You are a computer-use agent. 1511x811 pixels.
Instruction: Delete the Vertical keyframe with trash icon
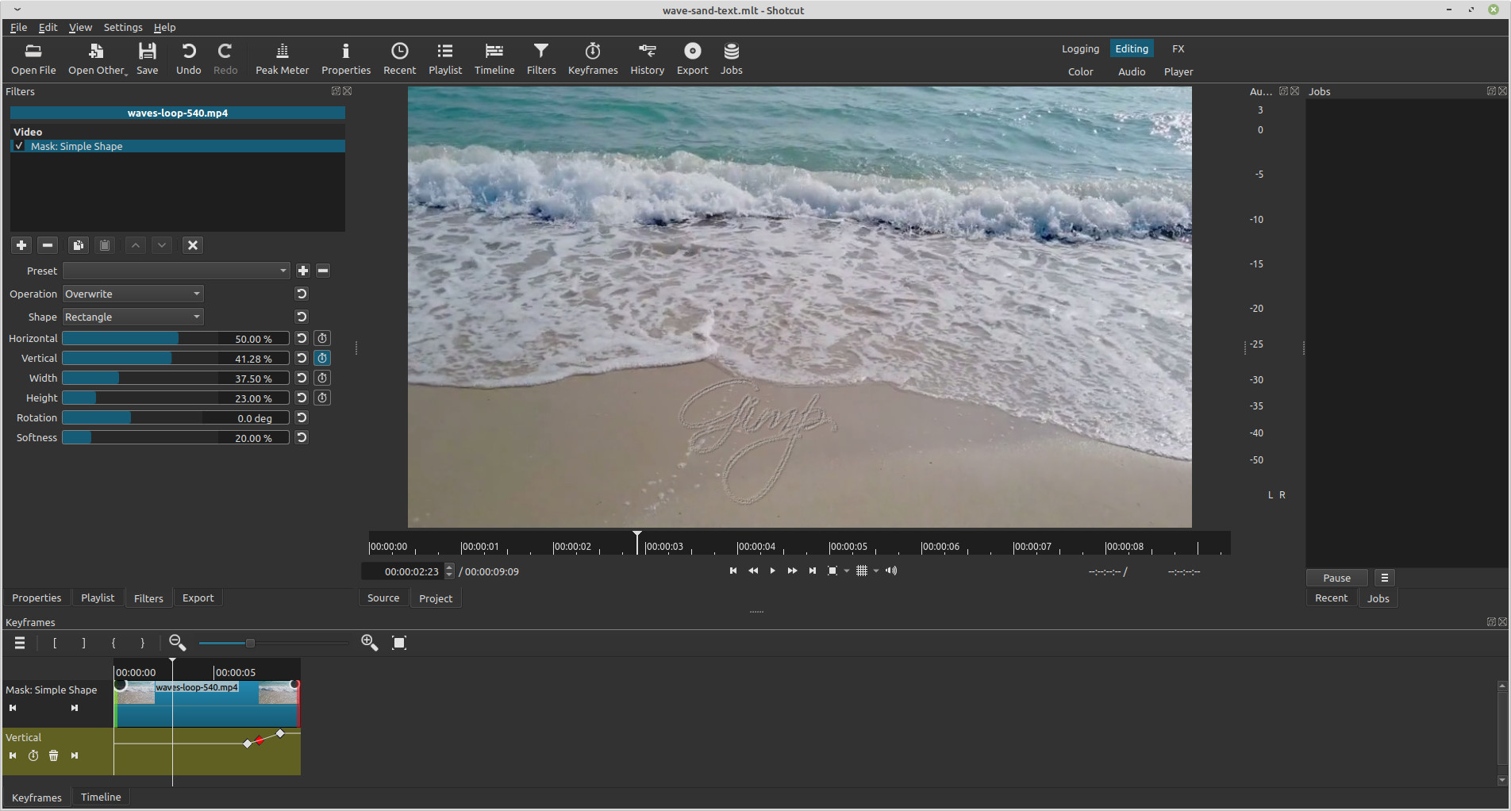tap(53, 755)
